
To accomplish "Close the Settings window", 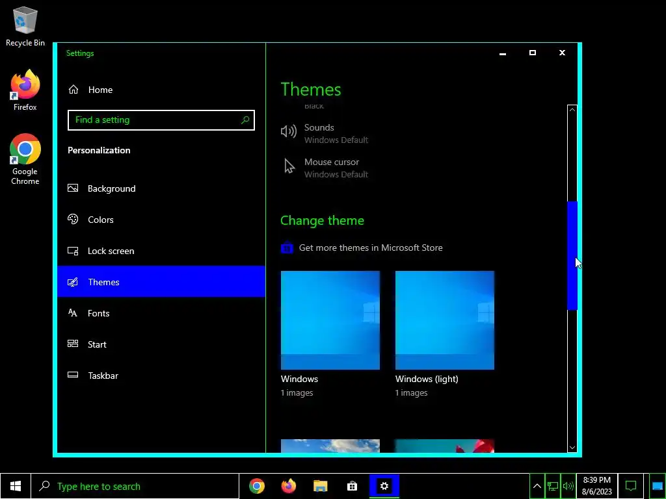I will click(x=562, y=53).
